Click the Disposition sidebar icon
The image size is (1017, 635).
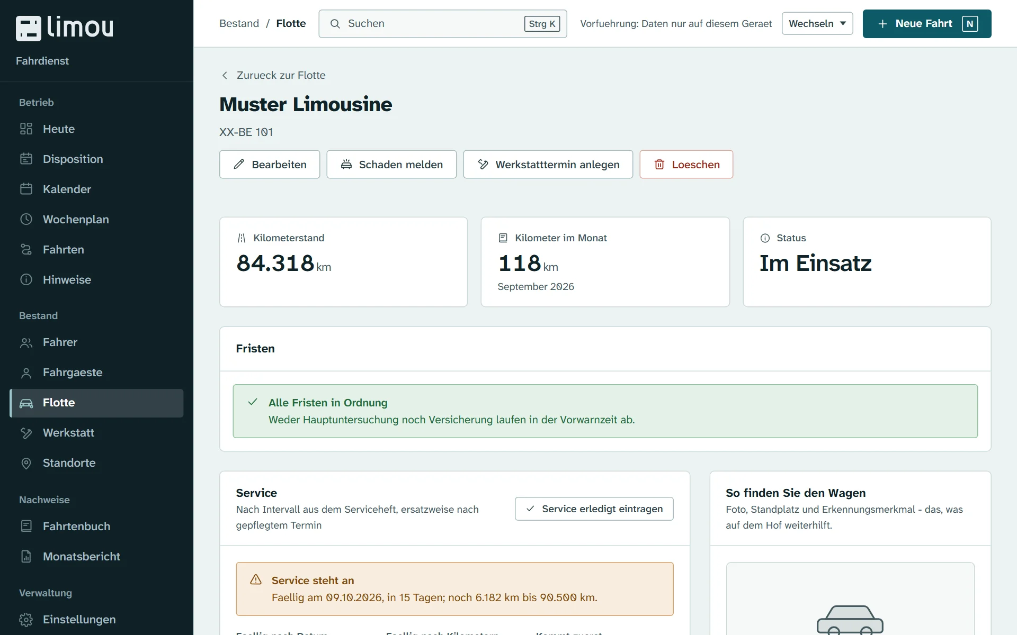coord(26,159)
